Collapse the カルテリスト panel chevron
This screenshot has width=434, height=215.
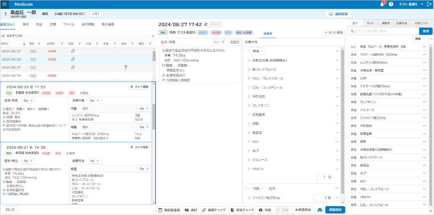tap(153, 36)
